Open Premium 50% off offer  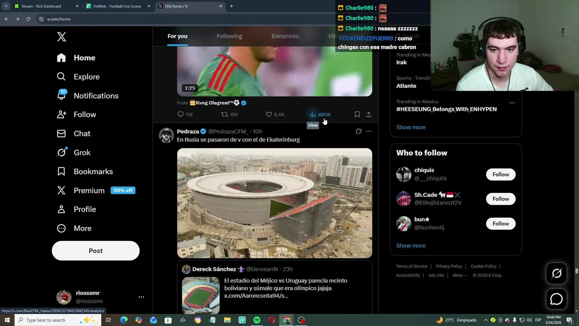tap(95, 191)
